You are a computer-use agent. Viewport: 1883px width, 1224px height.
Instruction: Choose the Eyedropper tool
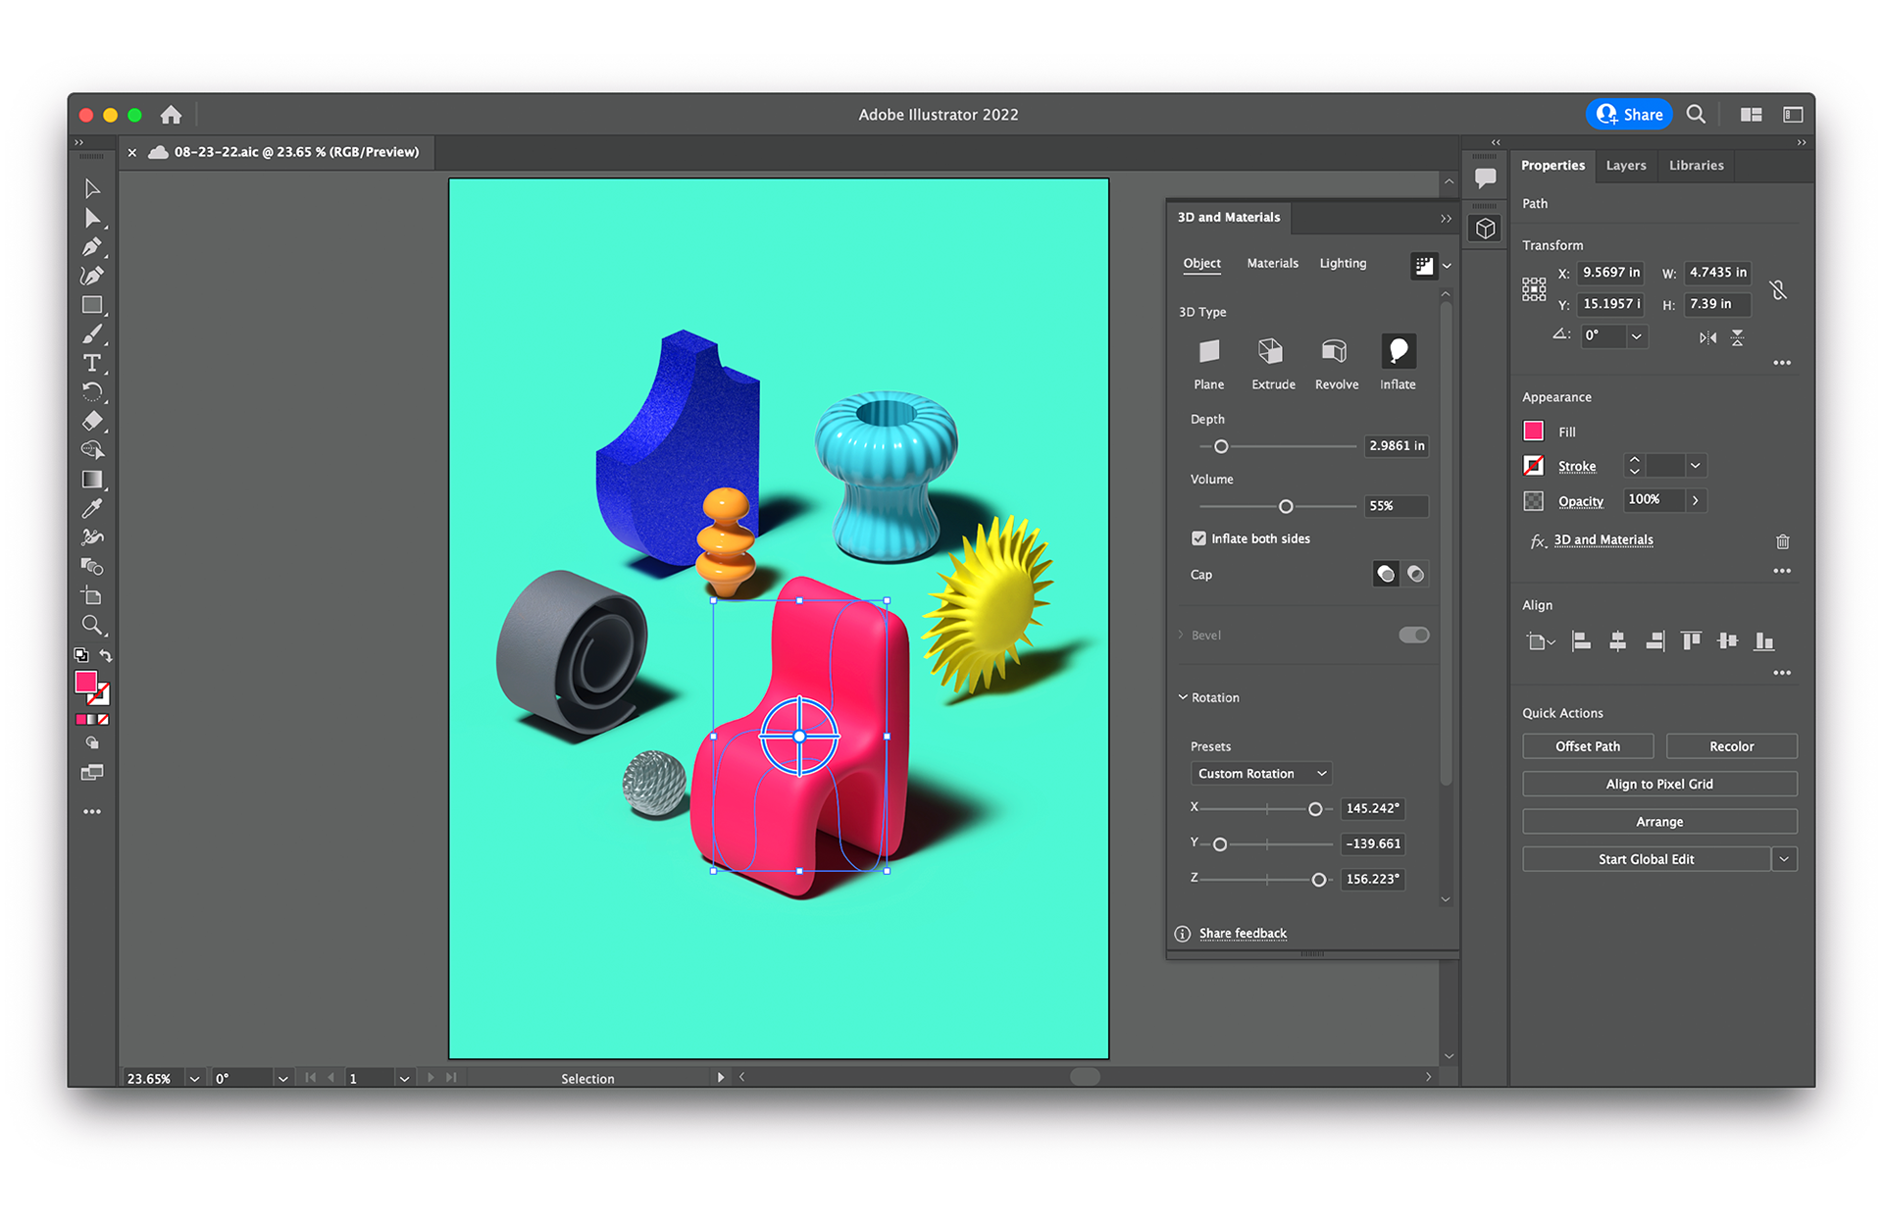point(92,508)
